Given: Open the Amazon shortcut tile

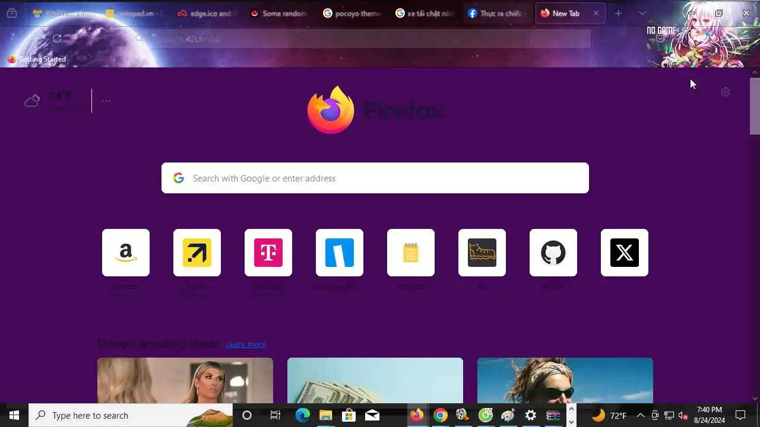Looking at the screenshot, I should click(126, 253).
